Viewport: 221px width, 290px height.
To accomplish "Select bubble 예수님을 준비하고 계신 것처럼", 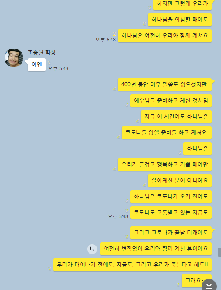I will click(x=171, y=101).
